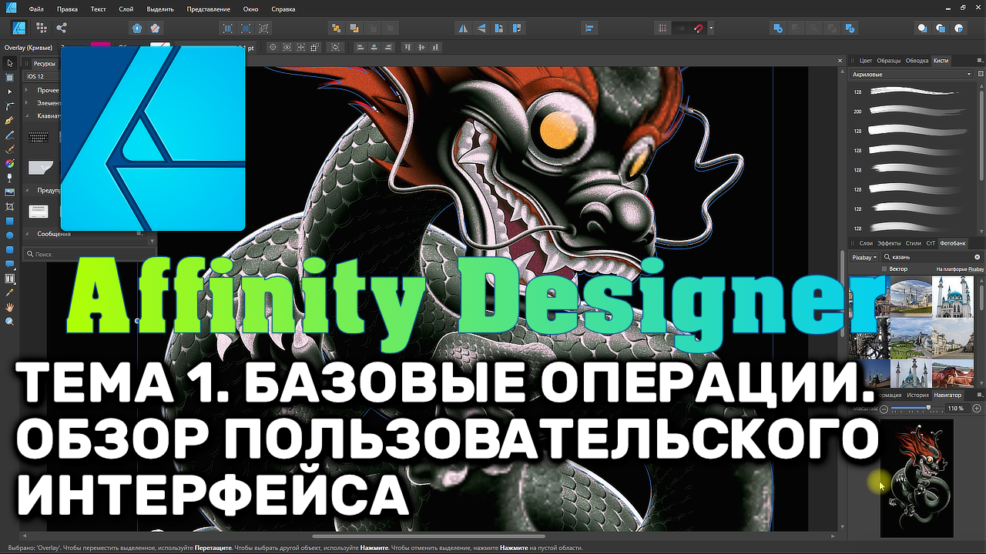
Task: Switch to Export persona icon
Action: [62, 28]
